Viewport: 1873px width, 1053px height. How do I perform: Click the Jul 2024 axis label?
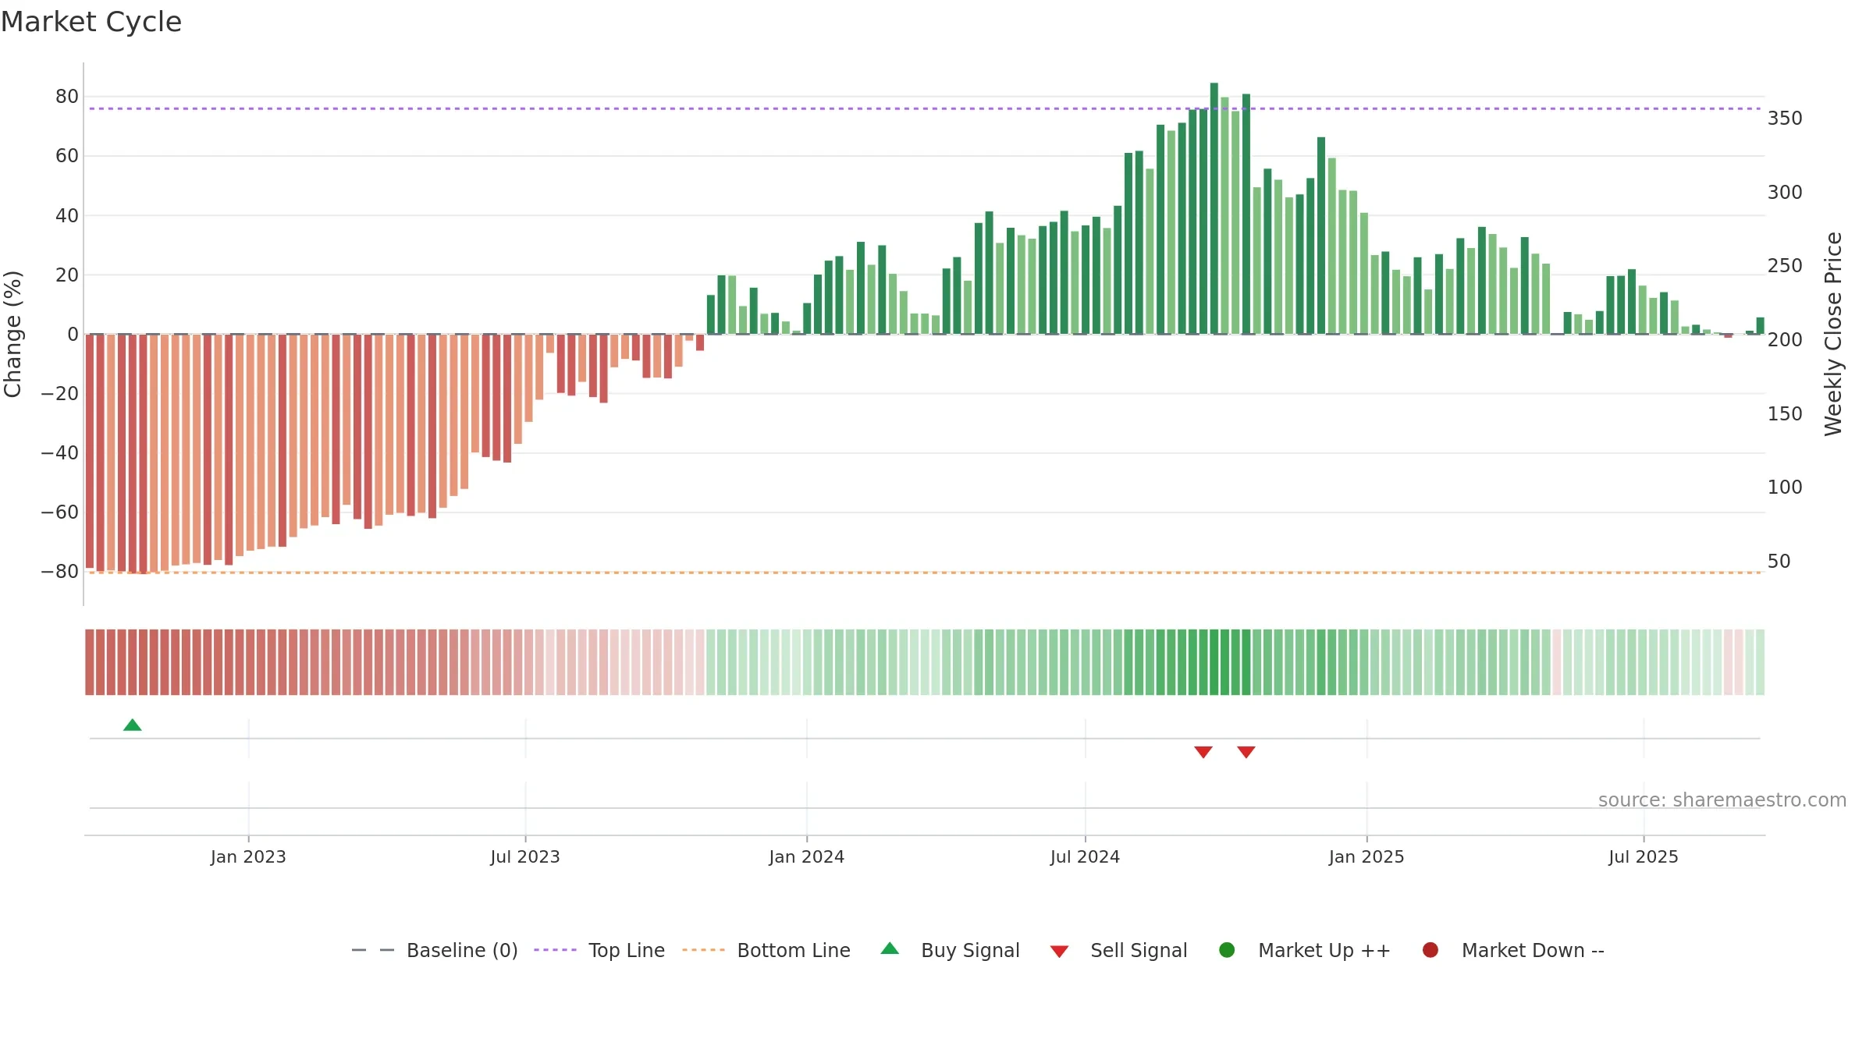coord(1085,856)
